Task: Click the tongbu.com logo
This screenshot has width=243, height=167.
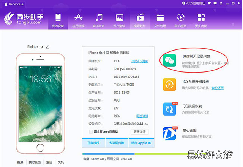Action: click(x=24, y=19)
